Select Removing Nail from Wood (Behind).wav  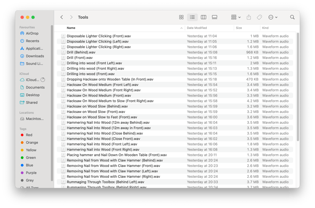pos(175,161)
